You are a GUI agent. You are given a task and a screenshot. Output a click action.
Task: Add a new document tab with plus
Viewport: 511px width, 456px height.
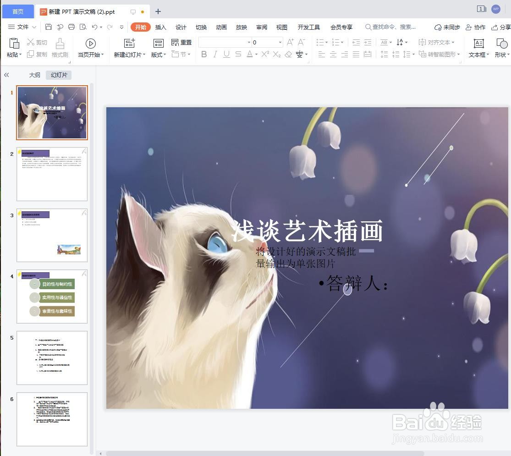pyautogui.click(x=158, y=11)
